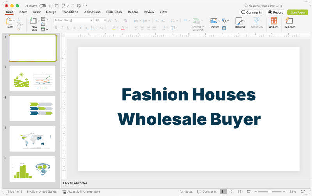Click the zoom slider handle
This screenshot has height=196, width=312.
pos(269,192)
